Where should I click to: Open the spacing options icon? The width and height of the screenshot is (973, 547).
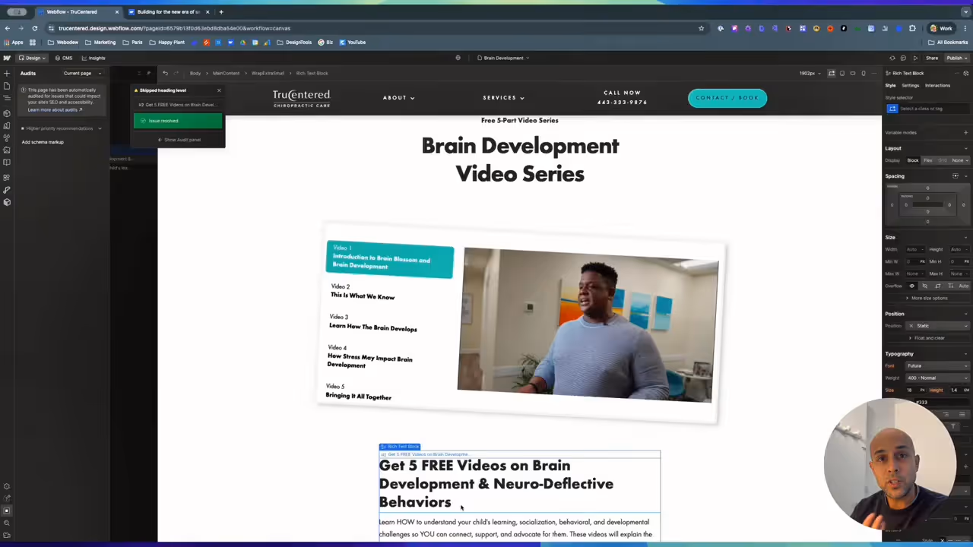(956, 176)
